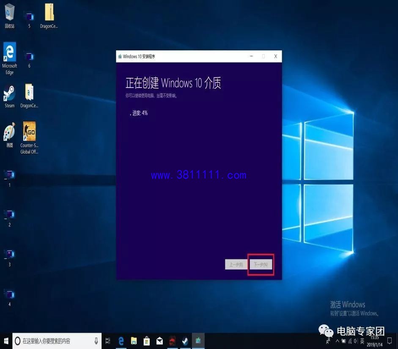Select the desktop file labeled 1

coord(10,178)
